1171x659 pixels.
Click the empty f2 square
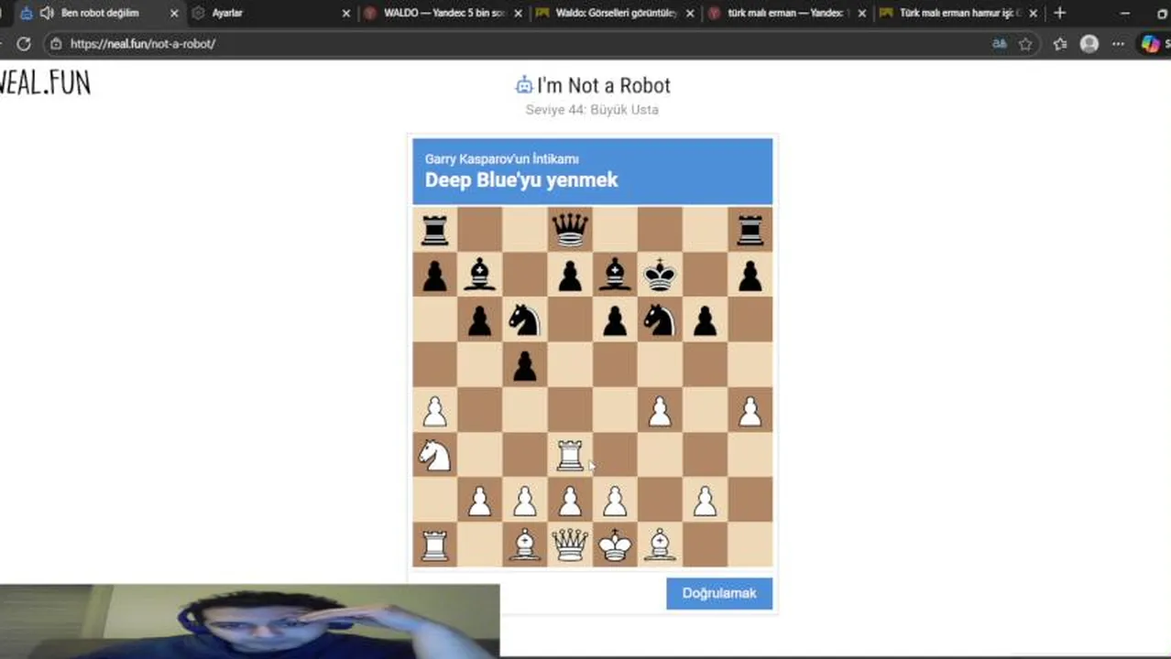tap(660, 499)
